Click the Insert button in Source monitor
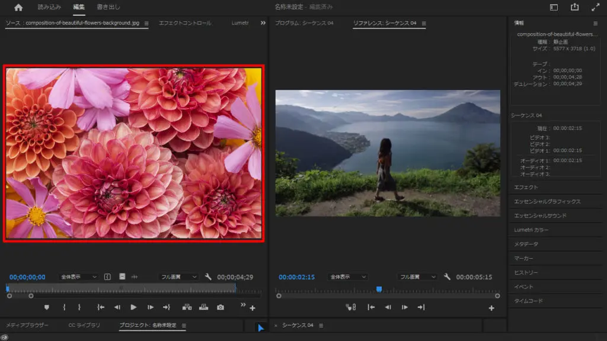The height and width of the screenshot is (341, 607). tap(187, 307)
